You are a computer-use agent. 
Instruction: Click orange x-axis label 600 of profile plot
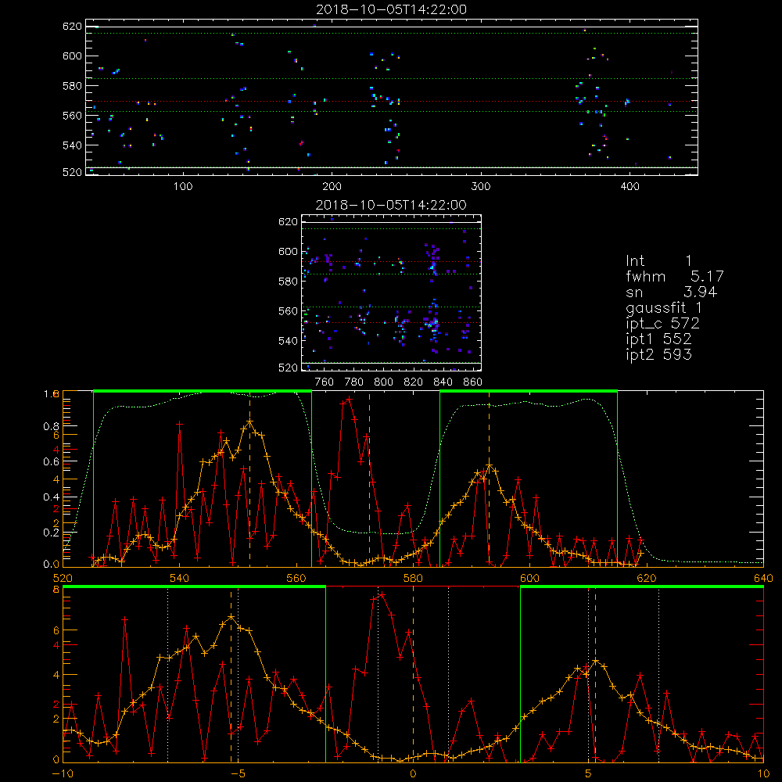529,578
